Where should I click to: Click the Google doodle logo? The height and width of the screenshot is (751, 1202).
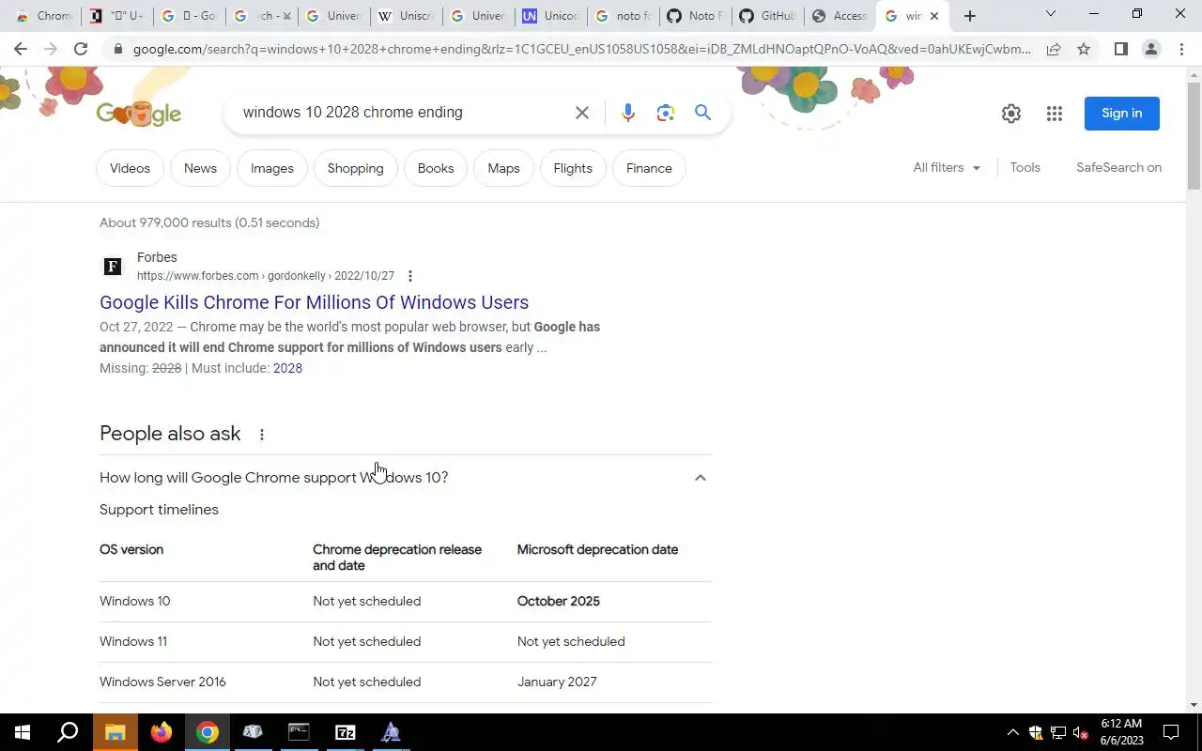point(138,114)
